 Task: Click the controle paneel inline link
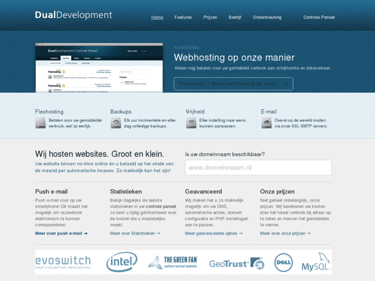coord(161,206)
